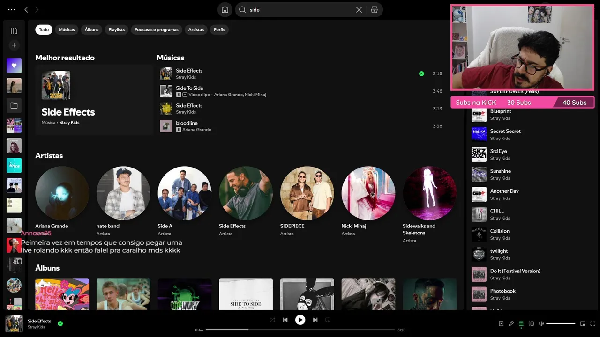Click now-playing Side Effects album art

tap(14, 323)
